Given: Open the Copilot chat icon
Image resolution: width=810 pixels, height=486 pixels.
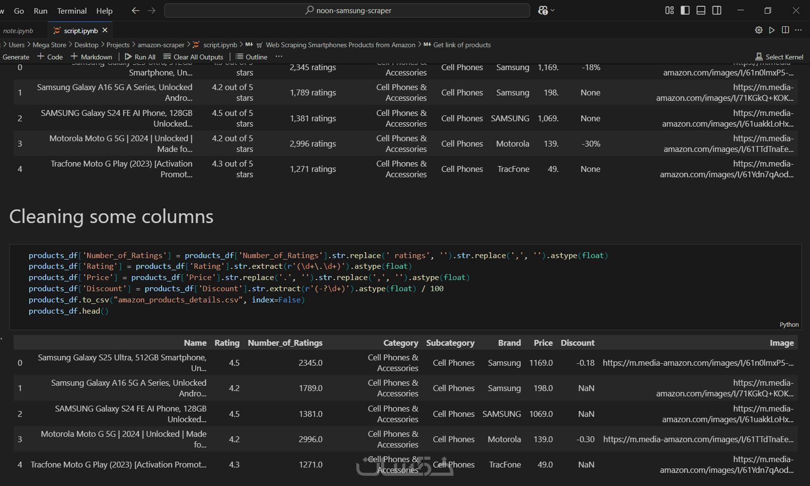Looking at the screenshot, I should [x=543, y=10].
